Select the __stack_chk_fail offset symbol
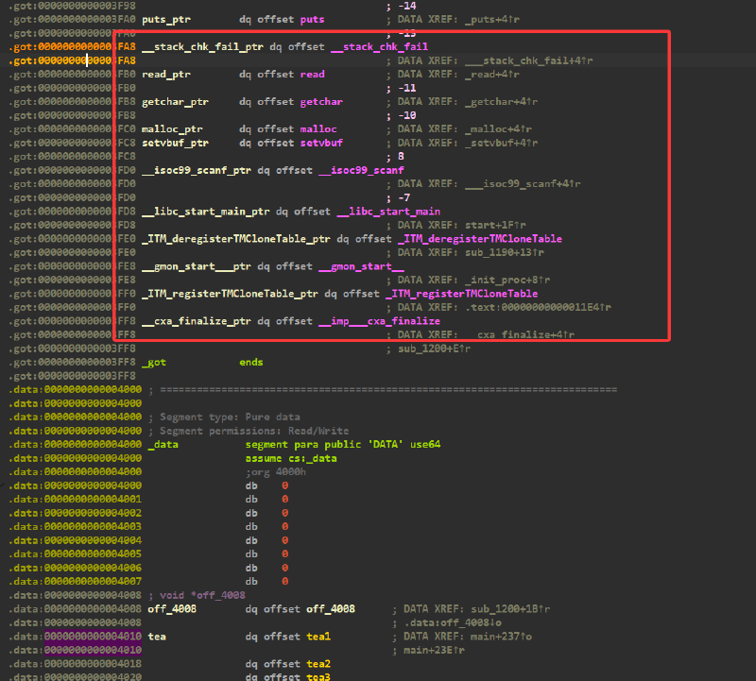The height and width of the screenshot is (681, 756). (x=379, y=47)
